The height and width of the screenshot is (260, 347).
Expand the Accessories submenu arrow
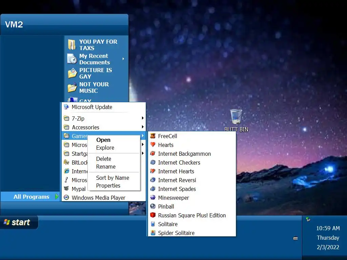[x=143, y=127]
